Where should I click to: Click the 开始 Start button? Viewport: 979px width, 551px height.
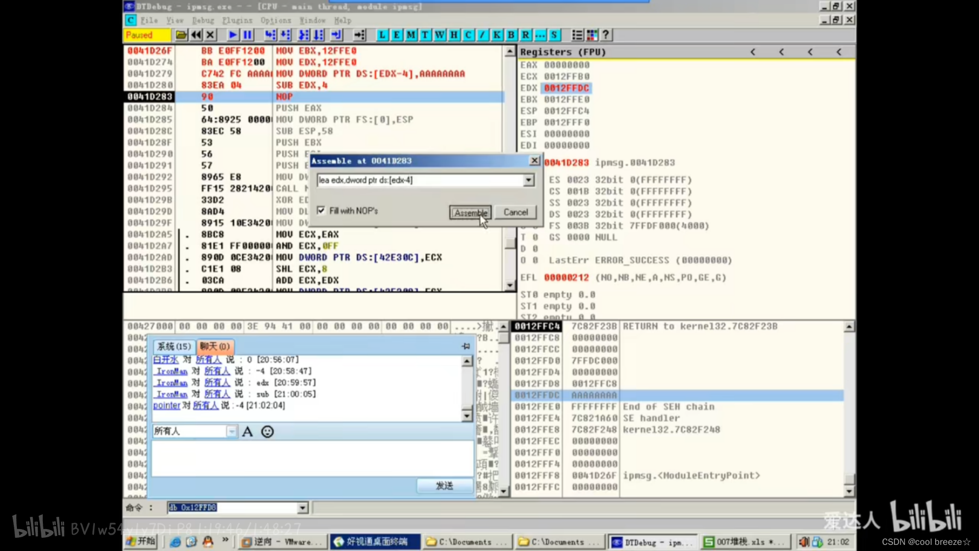pyautogui.click(x=141, y=541)
